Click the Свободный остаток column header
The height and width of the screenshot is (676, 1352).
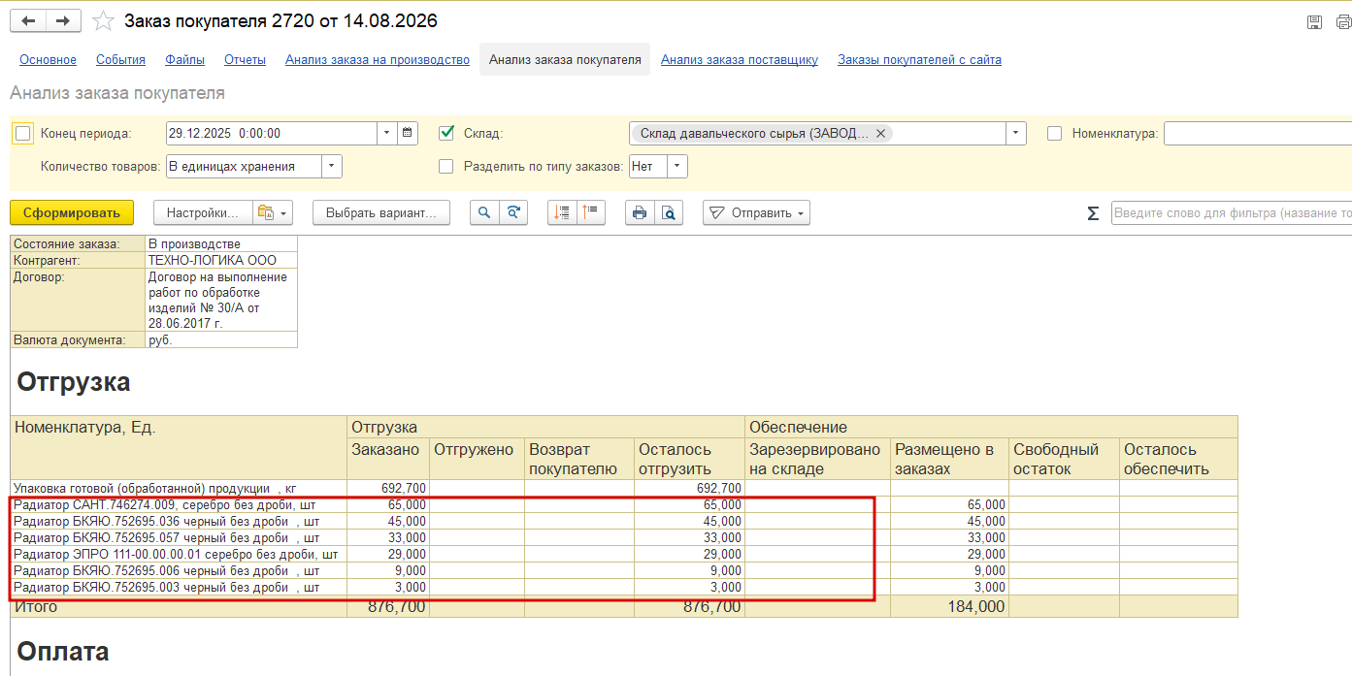click(1064, 460)
